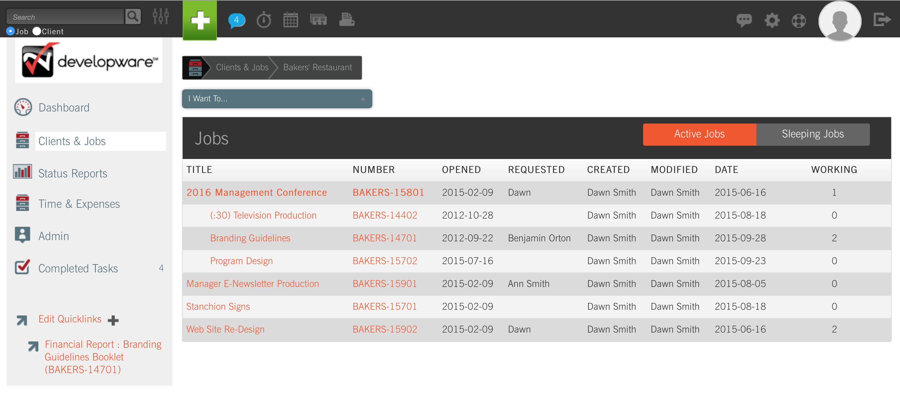Image resolution: width=900 pixels, height=394 pixels.
Task: Click the Completed Tasks checkmark icon
Action: point(23,267)
